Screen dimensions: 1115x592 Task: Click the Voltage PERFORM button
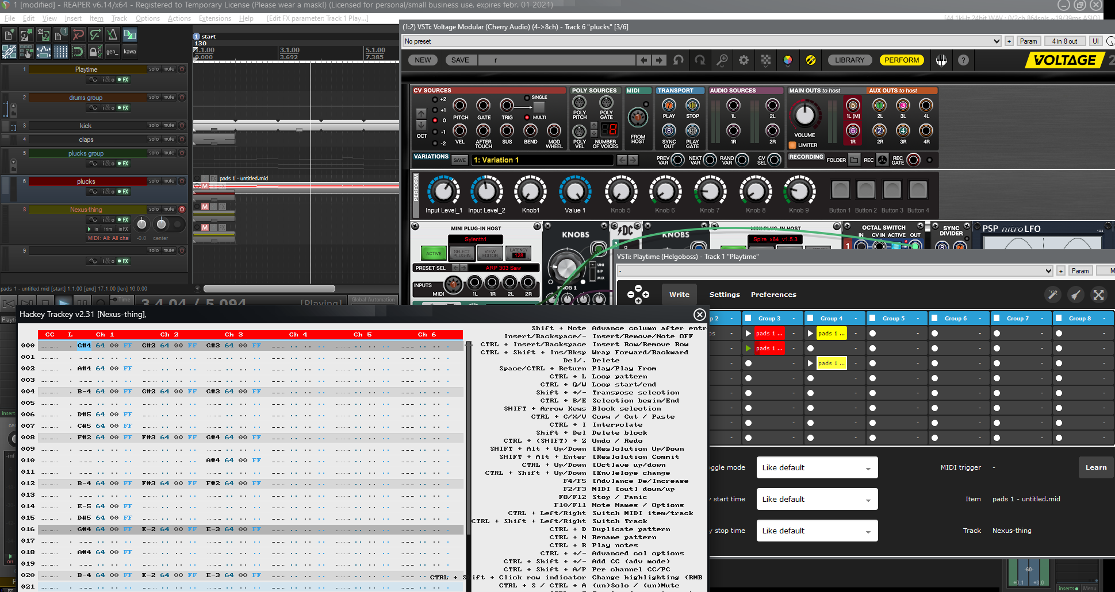[902, 60]
